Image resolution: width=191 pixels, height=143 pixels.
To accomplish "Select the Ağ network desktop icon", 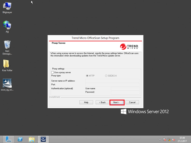I will [x=7, y=27].
